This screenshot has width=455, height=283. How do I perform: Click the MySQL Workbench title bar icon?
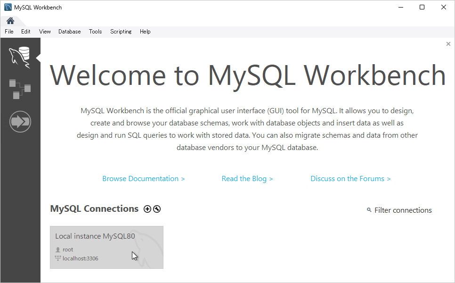pyautogui.click(x=8, y=7)
